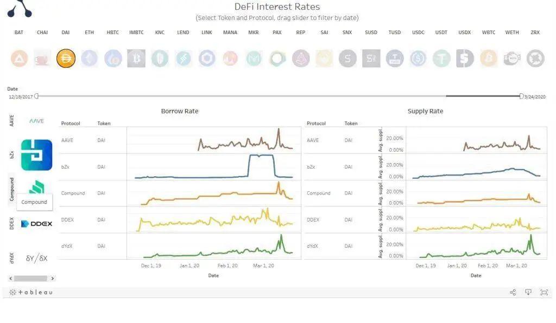
Task: Click the date slider left handle
Action: point(36,96)
